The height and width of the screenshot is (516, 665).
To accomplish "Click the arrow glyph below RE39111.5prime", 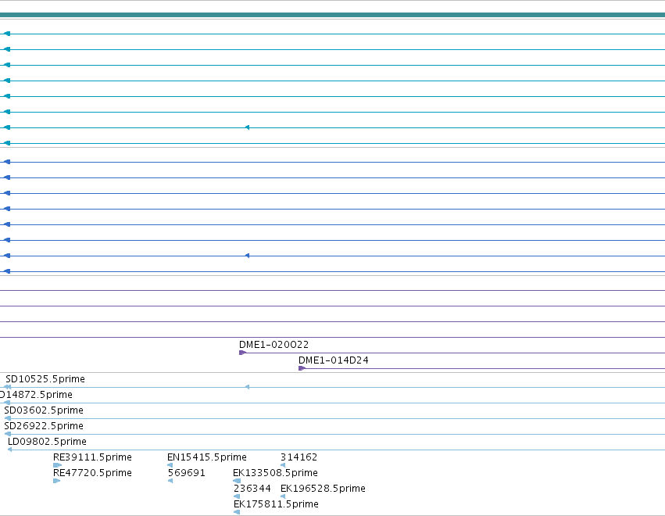I will [57, 465].
